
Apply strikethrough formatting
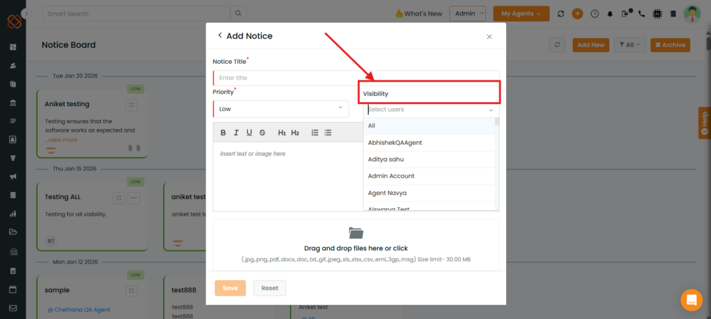coord(262,132)
